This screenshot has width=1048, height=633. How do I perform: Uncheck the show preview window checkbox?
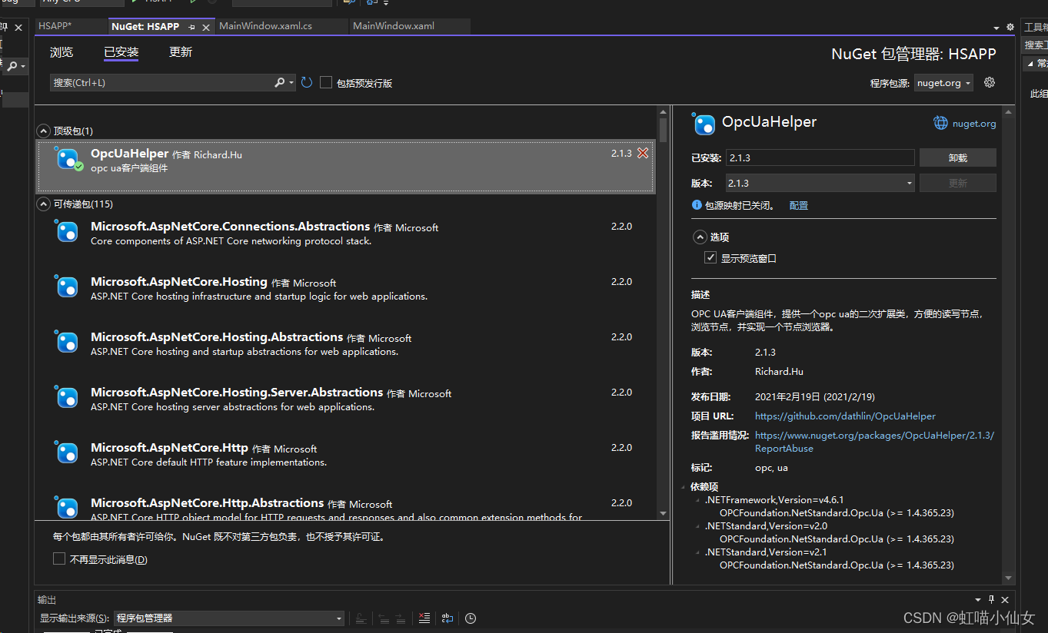pos(710,257)
